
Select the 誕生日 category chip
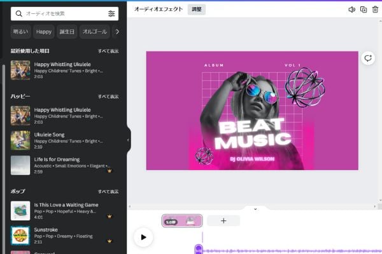click(x=67, y=32)
